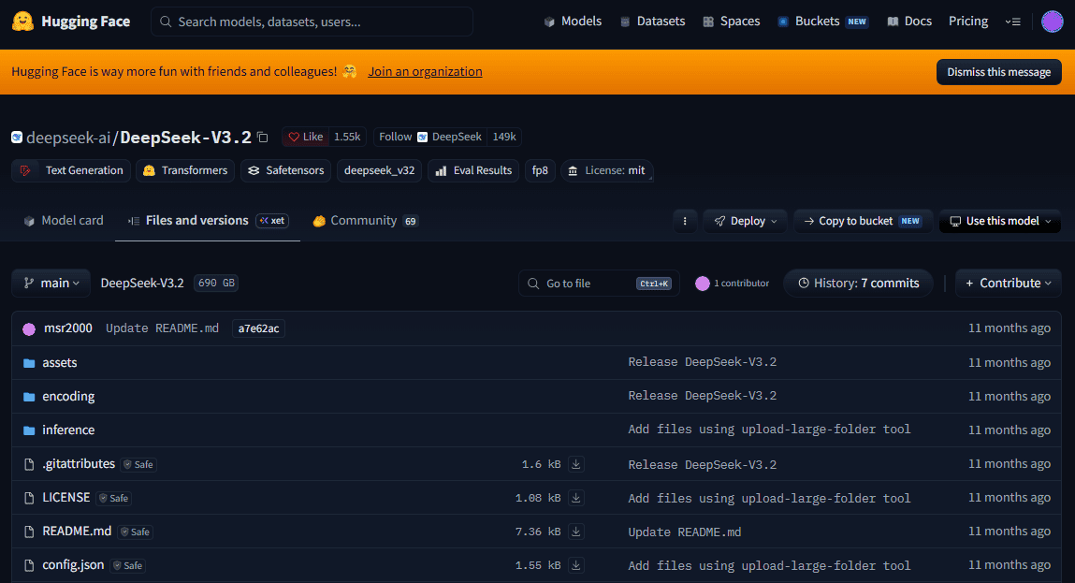Switch to the Files and versions tab
The height and width of the screenshot is (583, 1075).
(208, 220)
